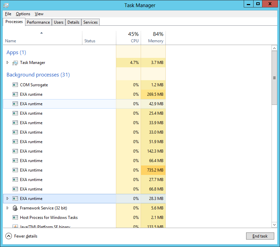Click the COM Surrogate process icon
Image resolution: width=280 pixels, height=247 pixels.
[x=15, y=85]
